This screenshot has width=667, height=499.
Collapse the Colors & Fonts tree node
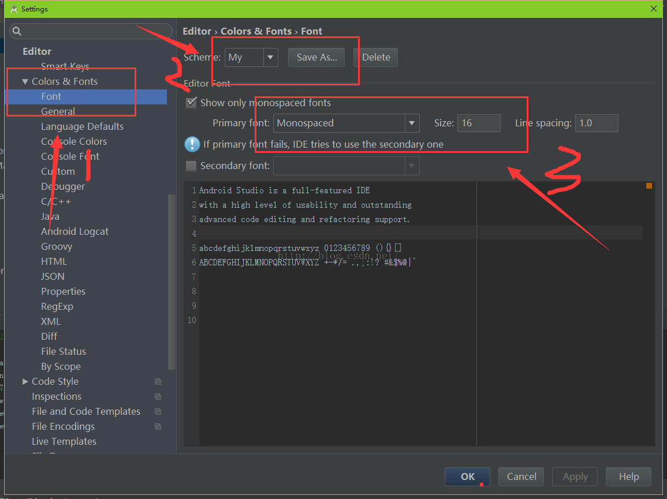25,81
